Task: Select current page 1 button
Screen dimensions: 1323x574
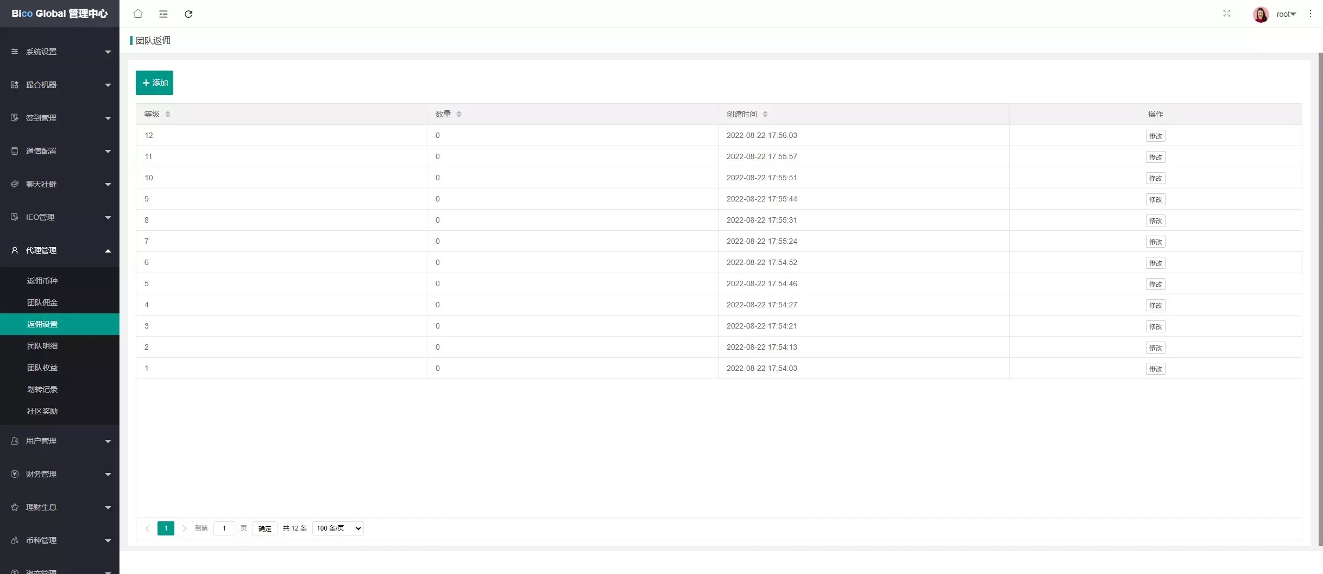Action: (166, 528)
